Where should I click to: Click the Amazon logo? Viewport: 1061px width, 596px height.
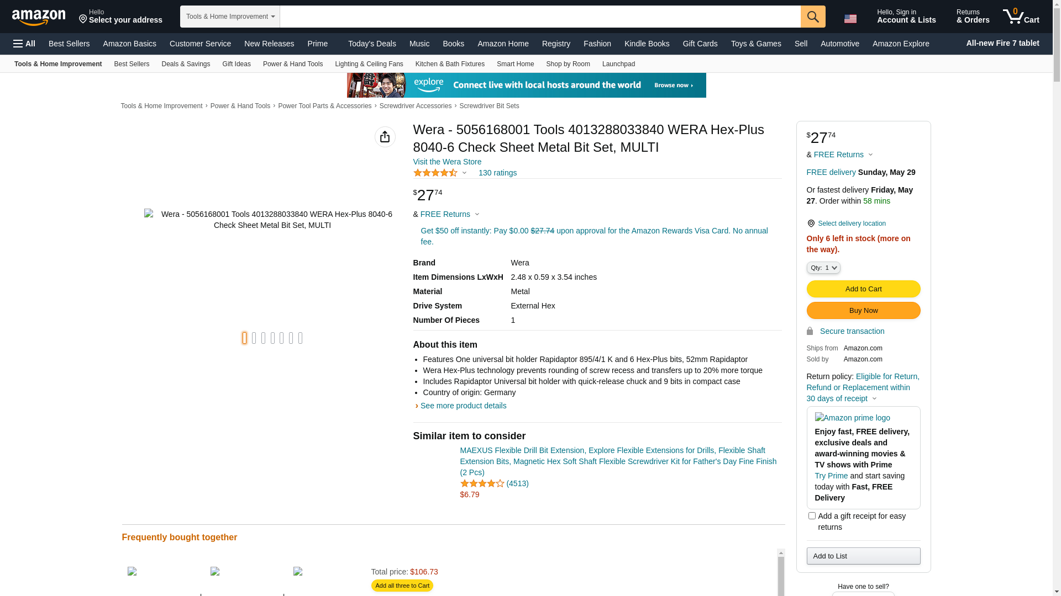point(39,17)
